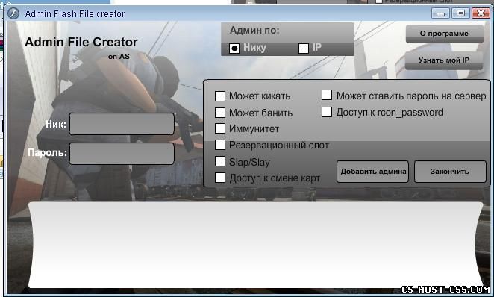494x297 pixels.
Task: Focus the Пароль input field
Action: pyautogui.click(x=122, y=154)
